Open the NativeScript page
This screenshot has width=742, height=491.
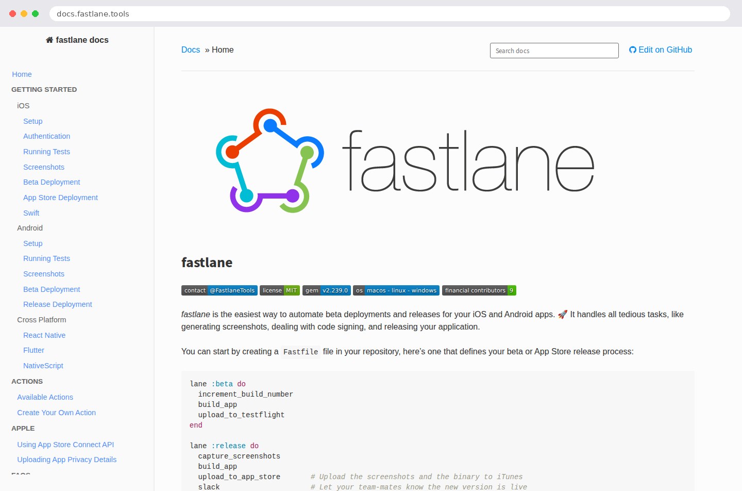tap(43, 366)
